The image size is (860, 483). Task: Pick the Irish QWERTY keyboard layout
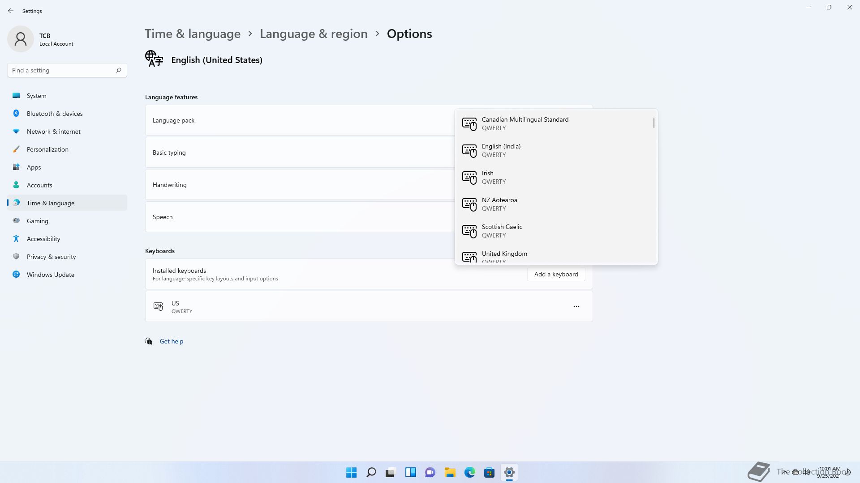pos(488,177)
